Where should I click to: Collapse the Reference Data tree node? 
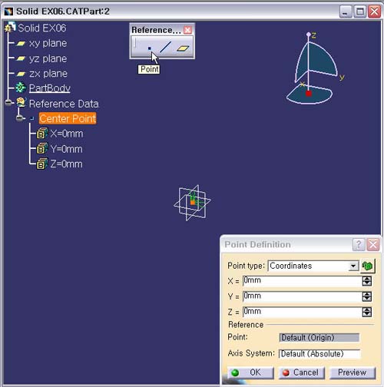coord(8,103)
